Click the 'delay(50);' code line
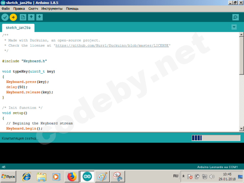The width and height of the screenshot is (244, 183). (x=17, y=87)
